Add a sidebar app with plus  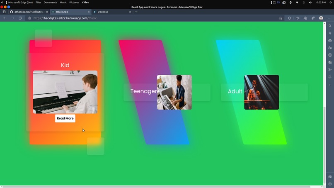330,85
